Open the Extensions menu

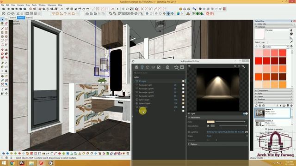pos(52,5)
